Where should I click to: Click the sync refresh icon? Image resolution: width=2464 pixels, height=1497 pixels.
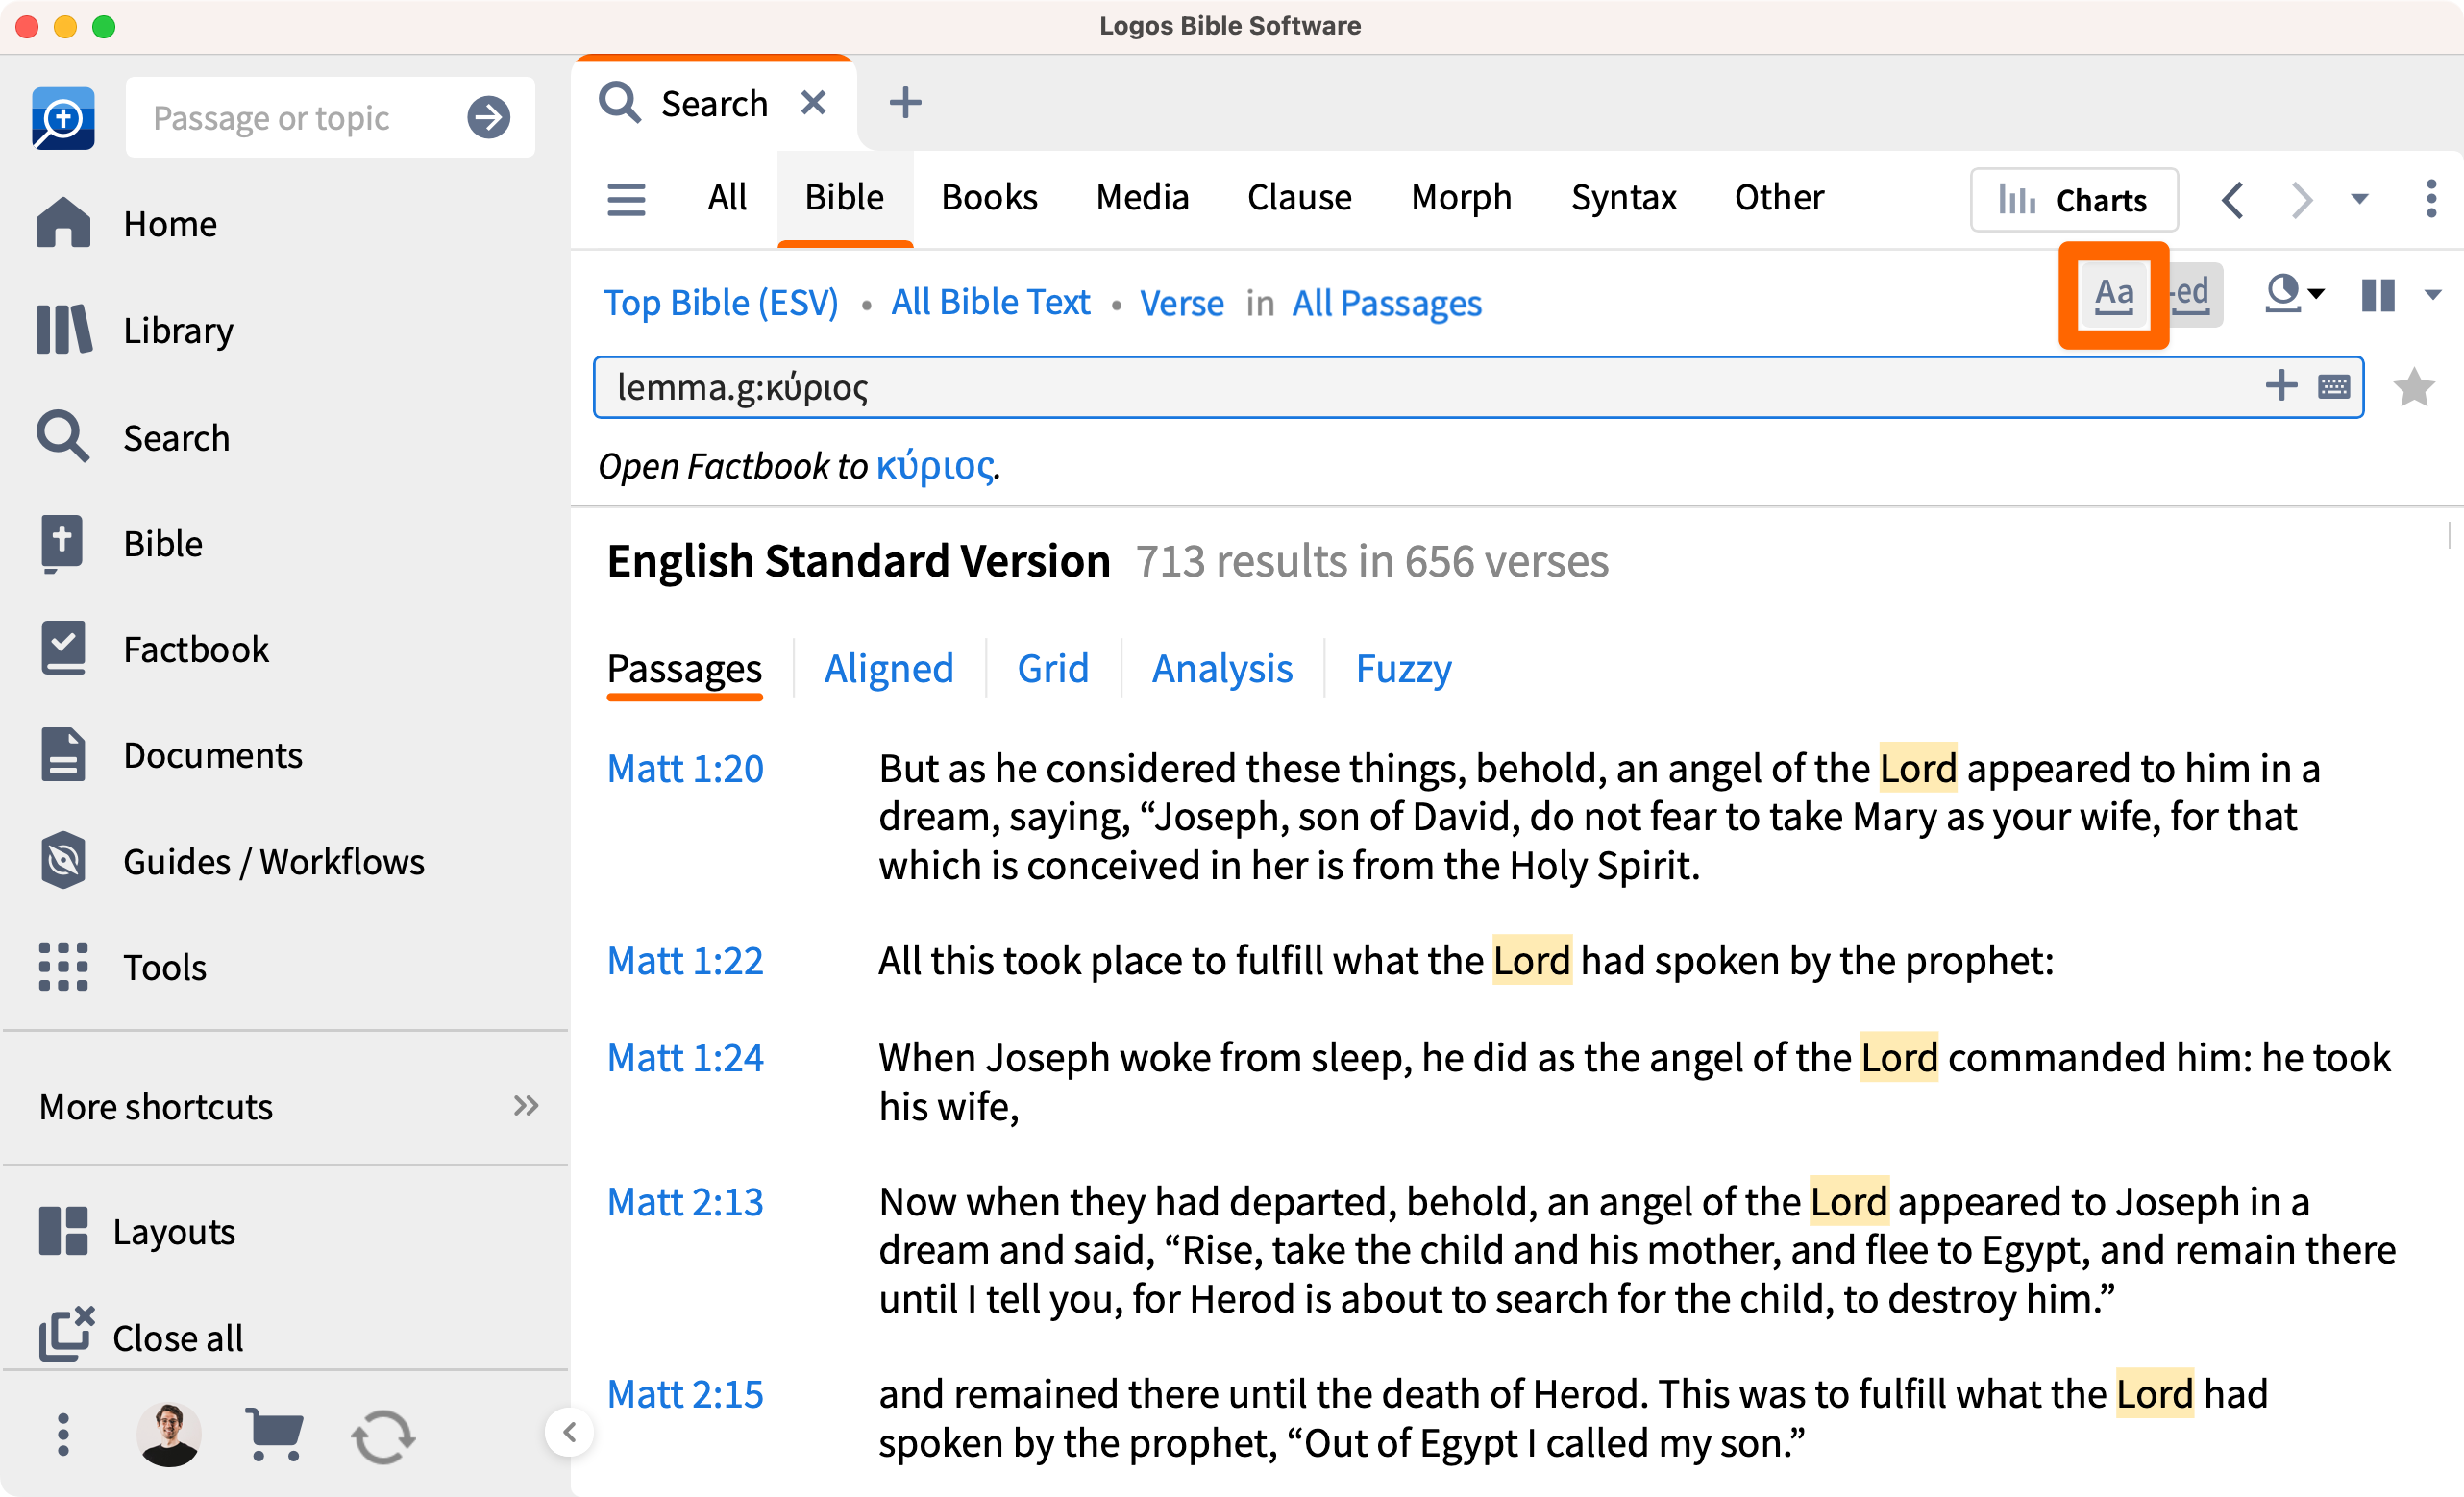[x=383, y=1437]
